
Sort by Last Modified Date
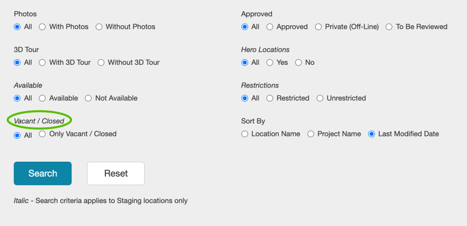(372, 134)
